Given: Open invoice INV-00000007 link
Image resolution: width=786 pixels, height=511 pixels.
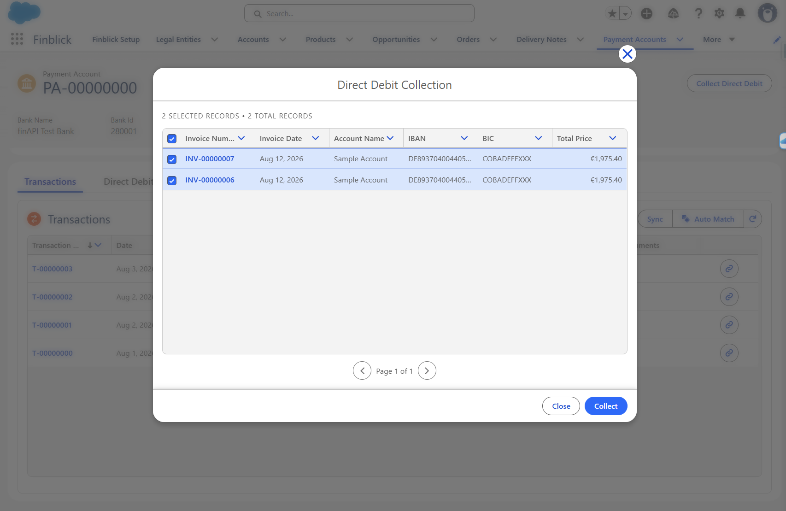Looking at the screenshot, I should click(x=210, y=159).
